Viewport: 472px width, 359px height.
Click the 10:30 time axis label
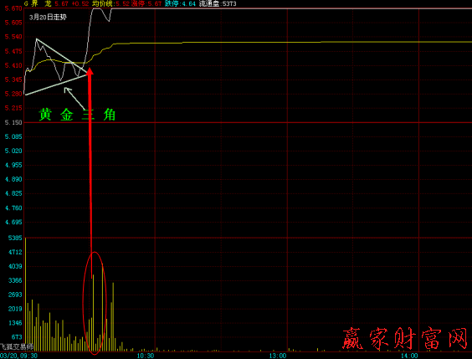146,356
